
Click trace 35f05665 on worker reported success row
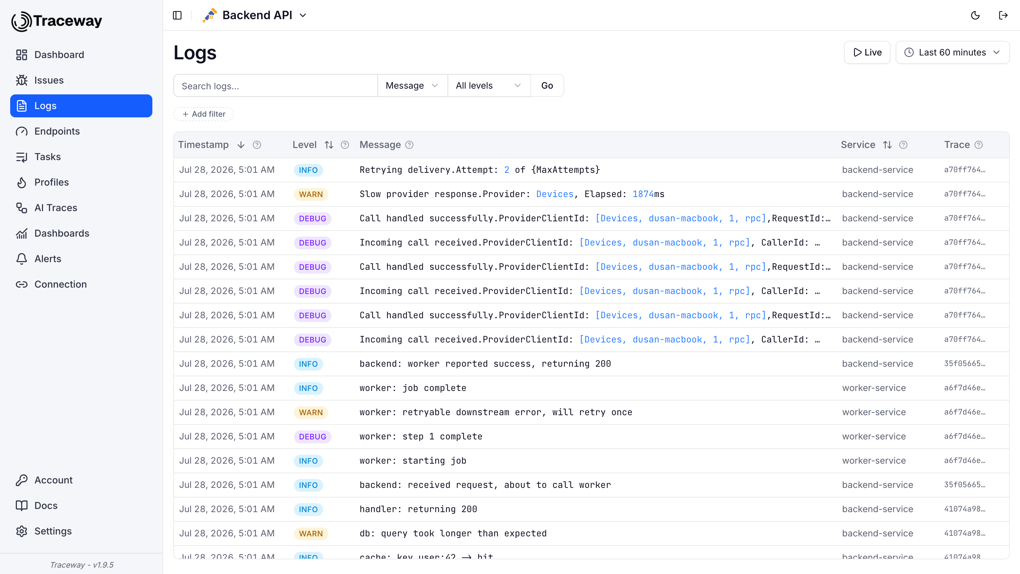965,364
